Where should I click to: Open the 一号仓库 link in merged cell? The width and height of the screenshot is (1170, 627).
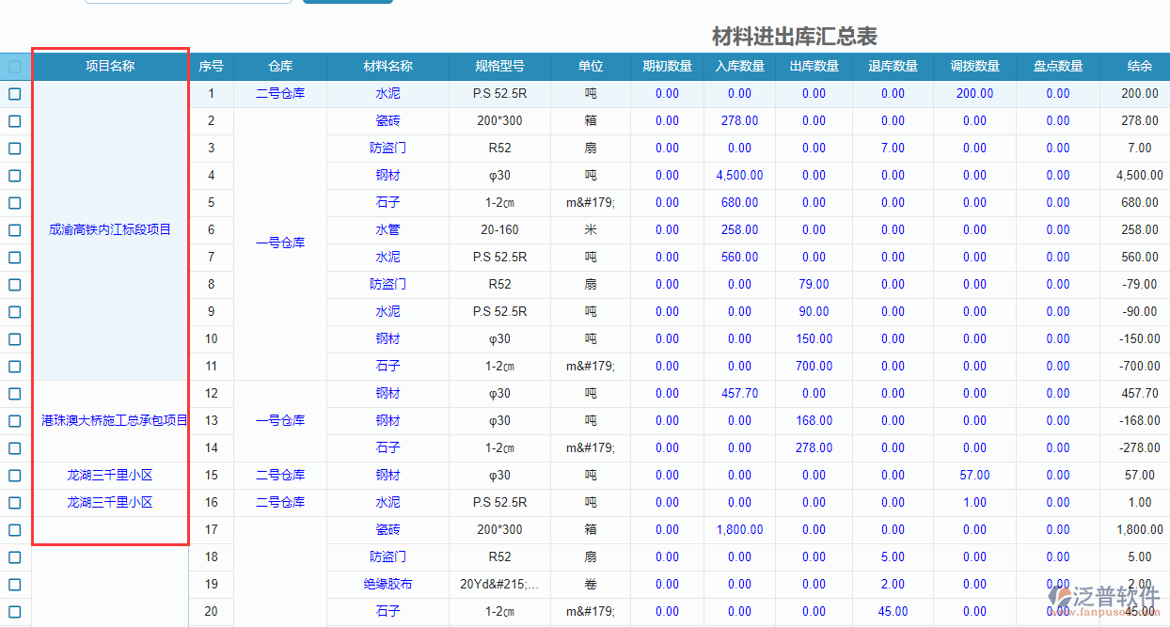pos(279,242)
